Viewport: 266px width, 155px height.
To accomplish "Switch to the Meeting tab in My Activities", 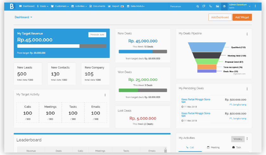I will 213,147.
